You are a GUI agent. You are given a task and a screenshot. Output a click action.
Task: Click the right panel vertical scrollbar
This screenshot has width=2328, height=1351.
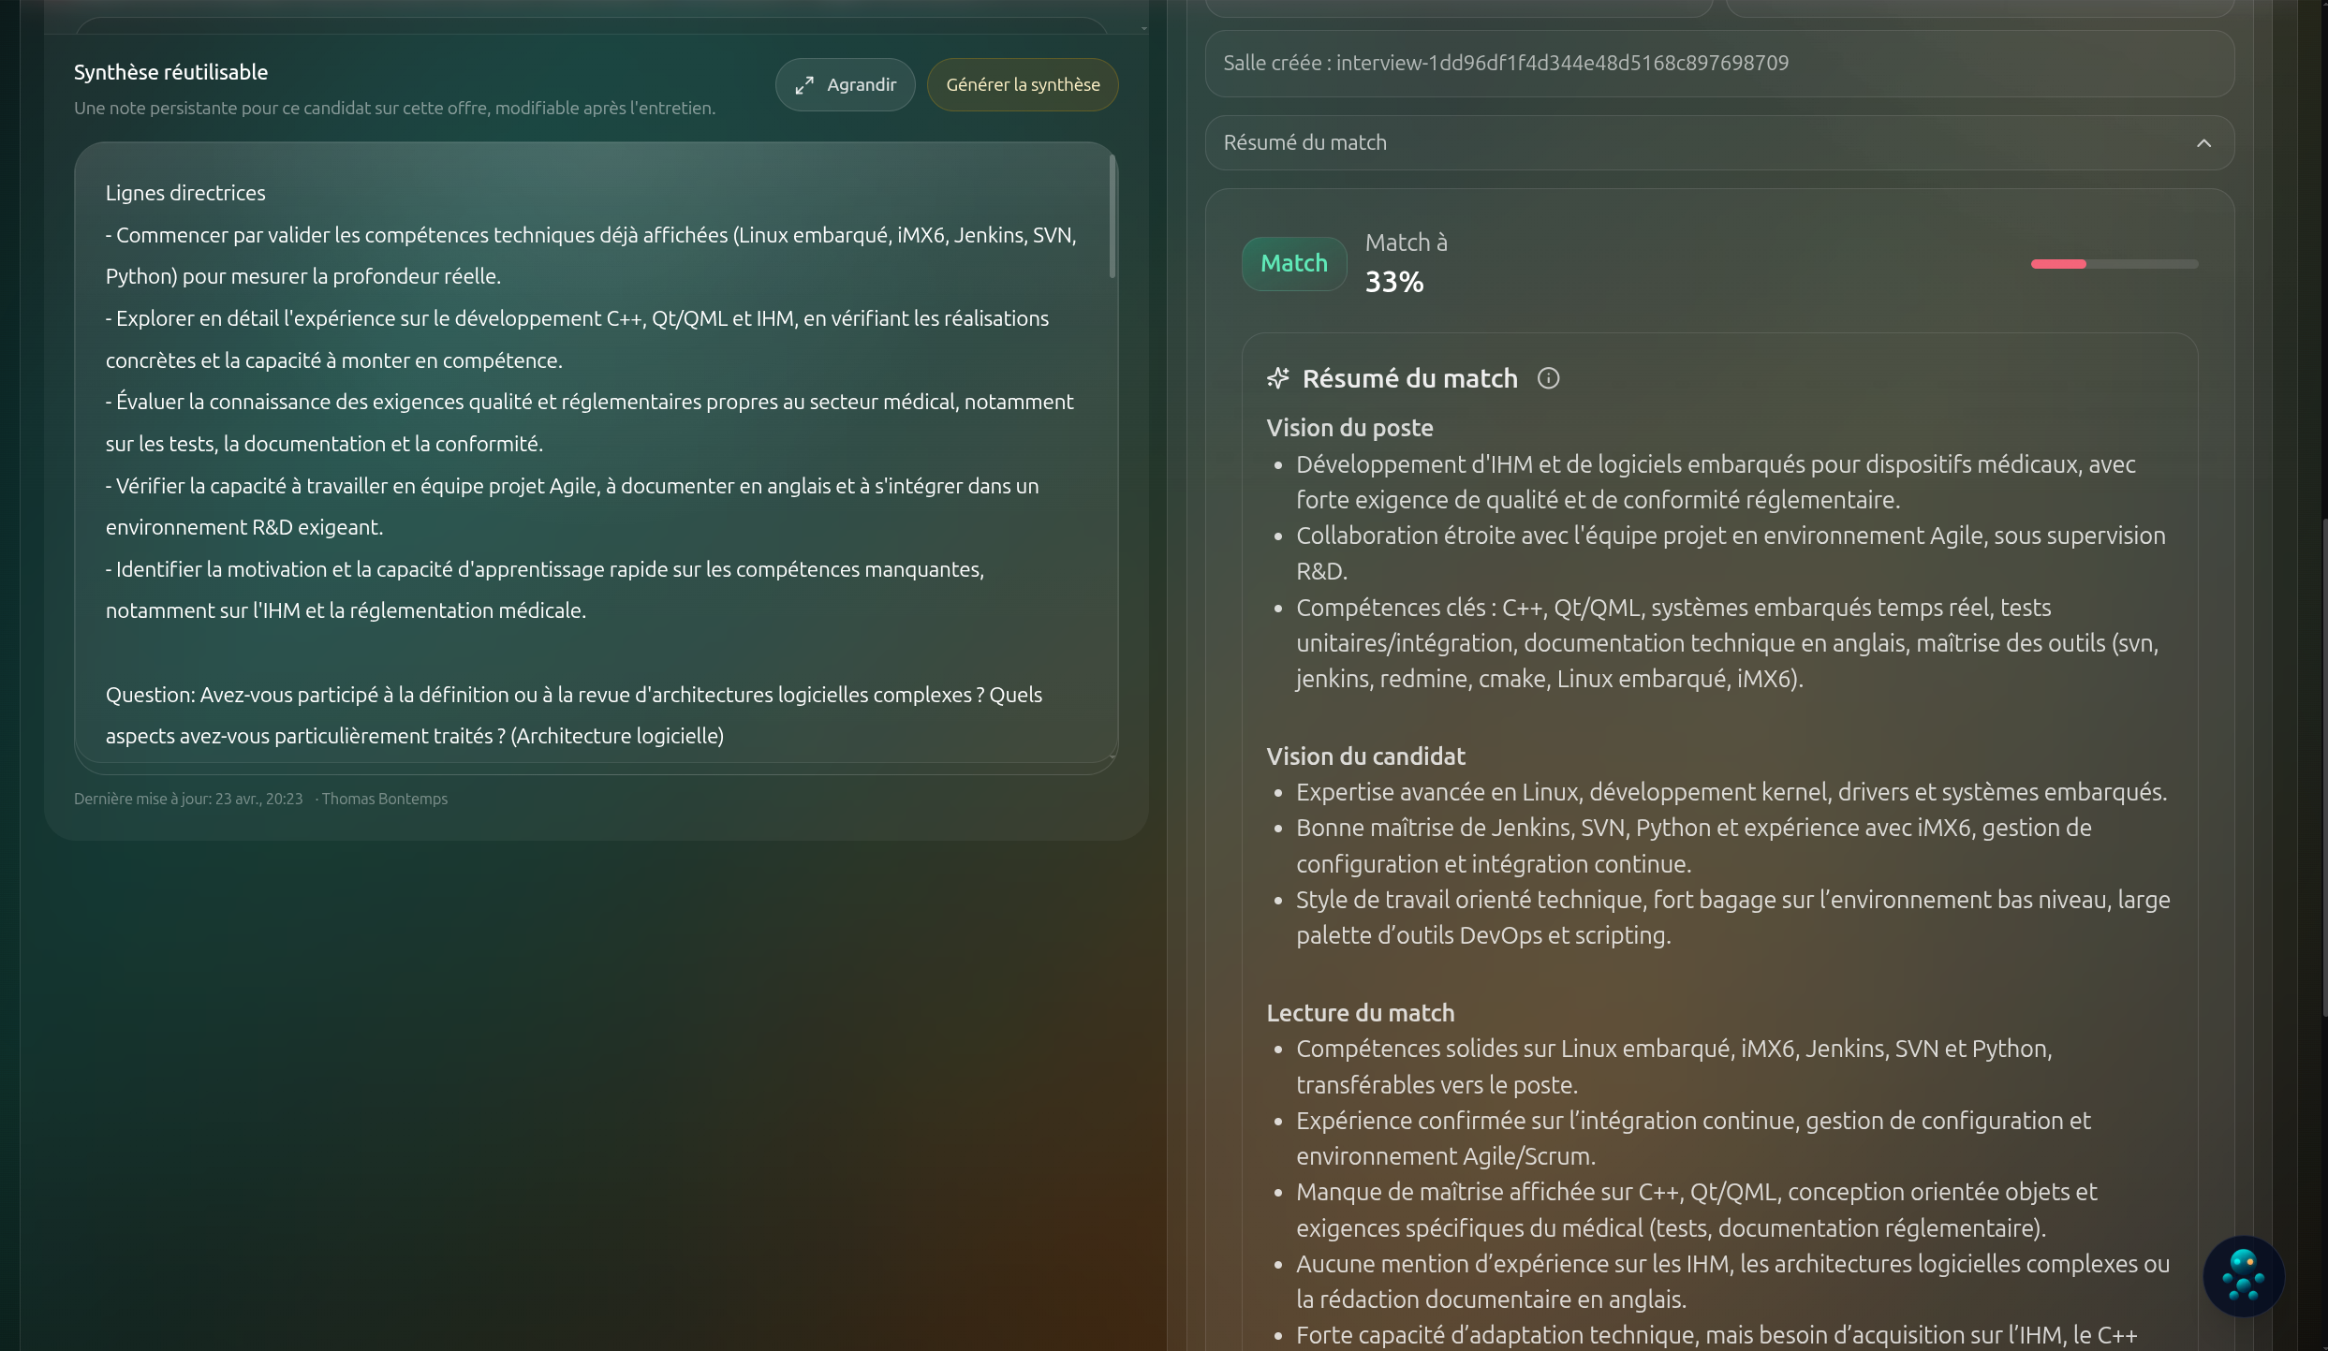2323,768
